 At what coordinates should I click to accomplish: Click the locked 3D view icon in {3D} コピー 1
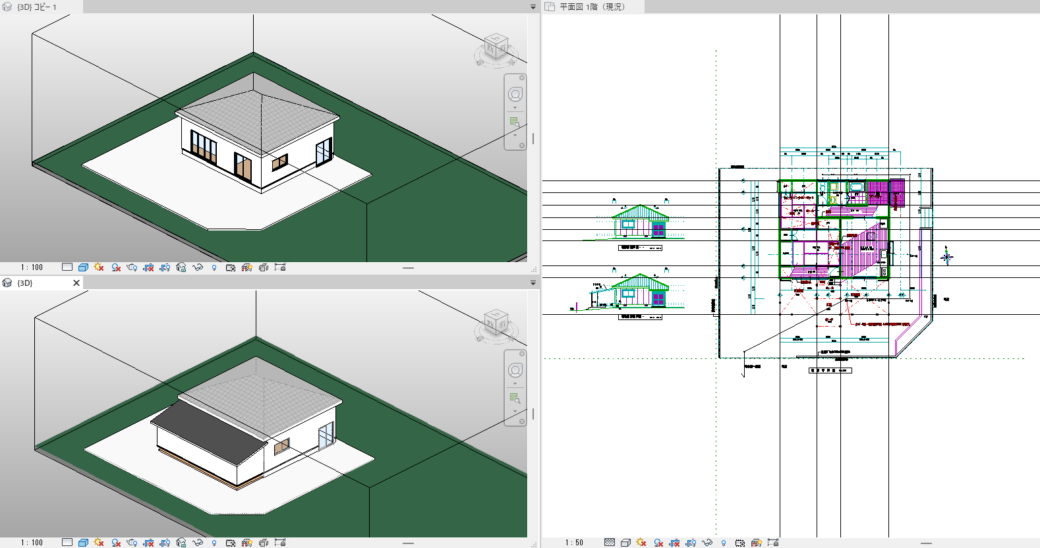click(x=181, y=267)
